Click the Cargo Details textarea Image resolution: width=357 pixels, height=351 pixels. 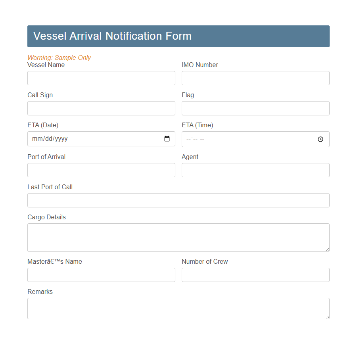pos(178,236)
